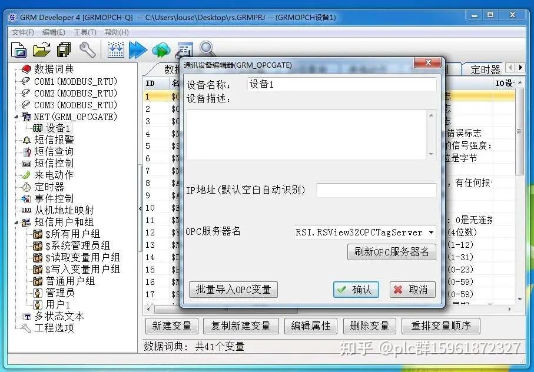Click the communication device editor toolbar icon
The image size is (534, 372).
click(x=184, y=49)
